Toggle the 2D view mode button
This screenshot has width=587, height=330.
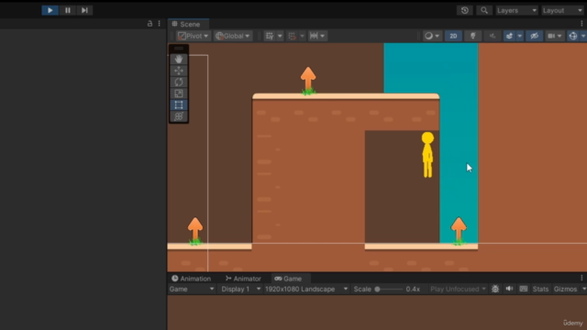(x=453, y=36)
